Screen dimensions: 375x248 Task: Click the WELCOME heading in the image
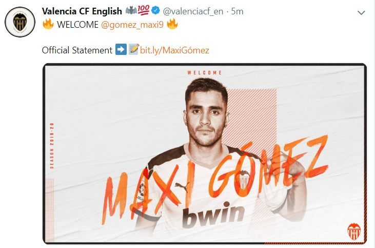pyautogui.click(x=205, y=72)
